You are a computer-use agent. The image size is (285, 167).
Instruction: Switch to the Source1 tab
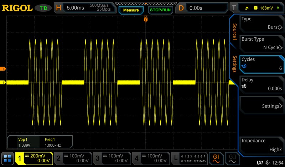click(234, 32)
